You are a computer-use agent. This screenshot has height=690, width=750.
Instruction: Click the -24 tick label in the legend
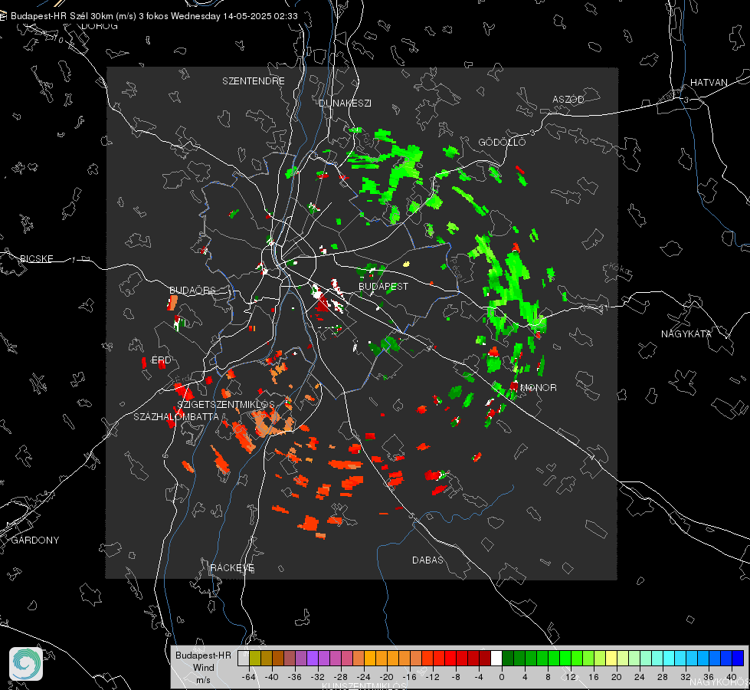point(364,677)
